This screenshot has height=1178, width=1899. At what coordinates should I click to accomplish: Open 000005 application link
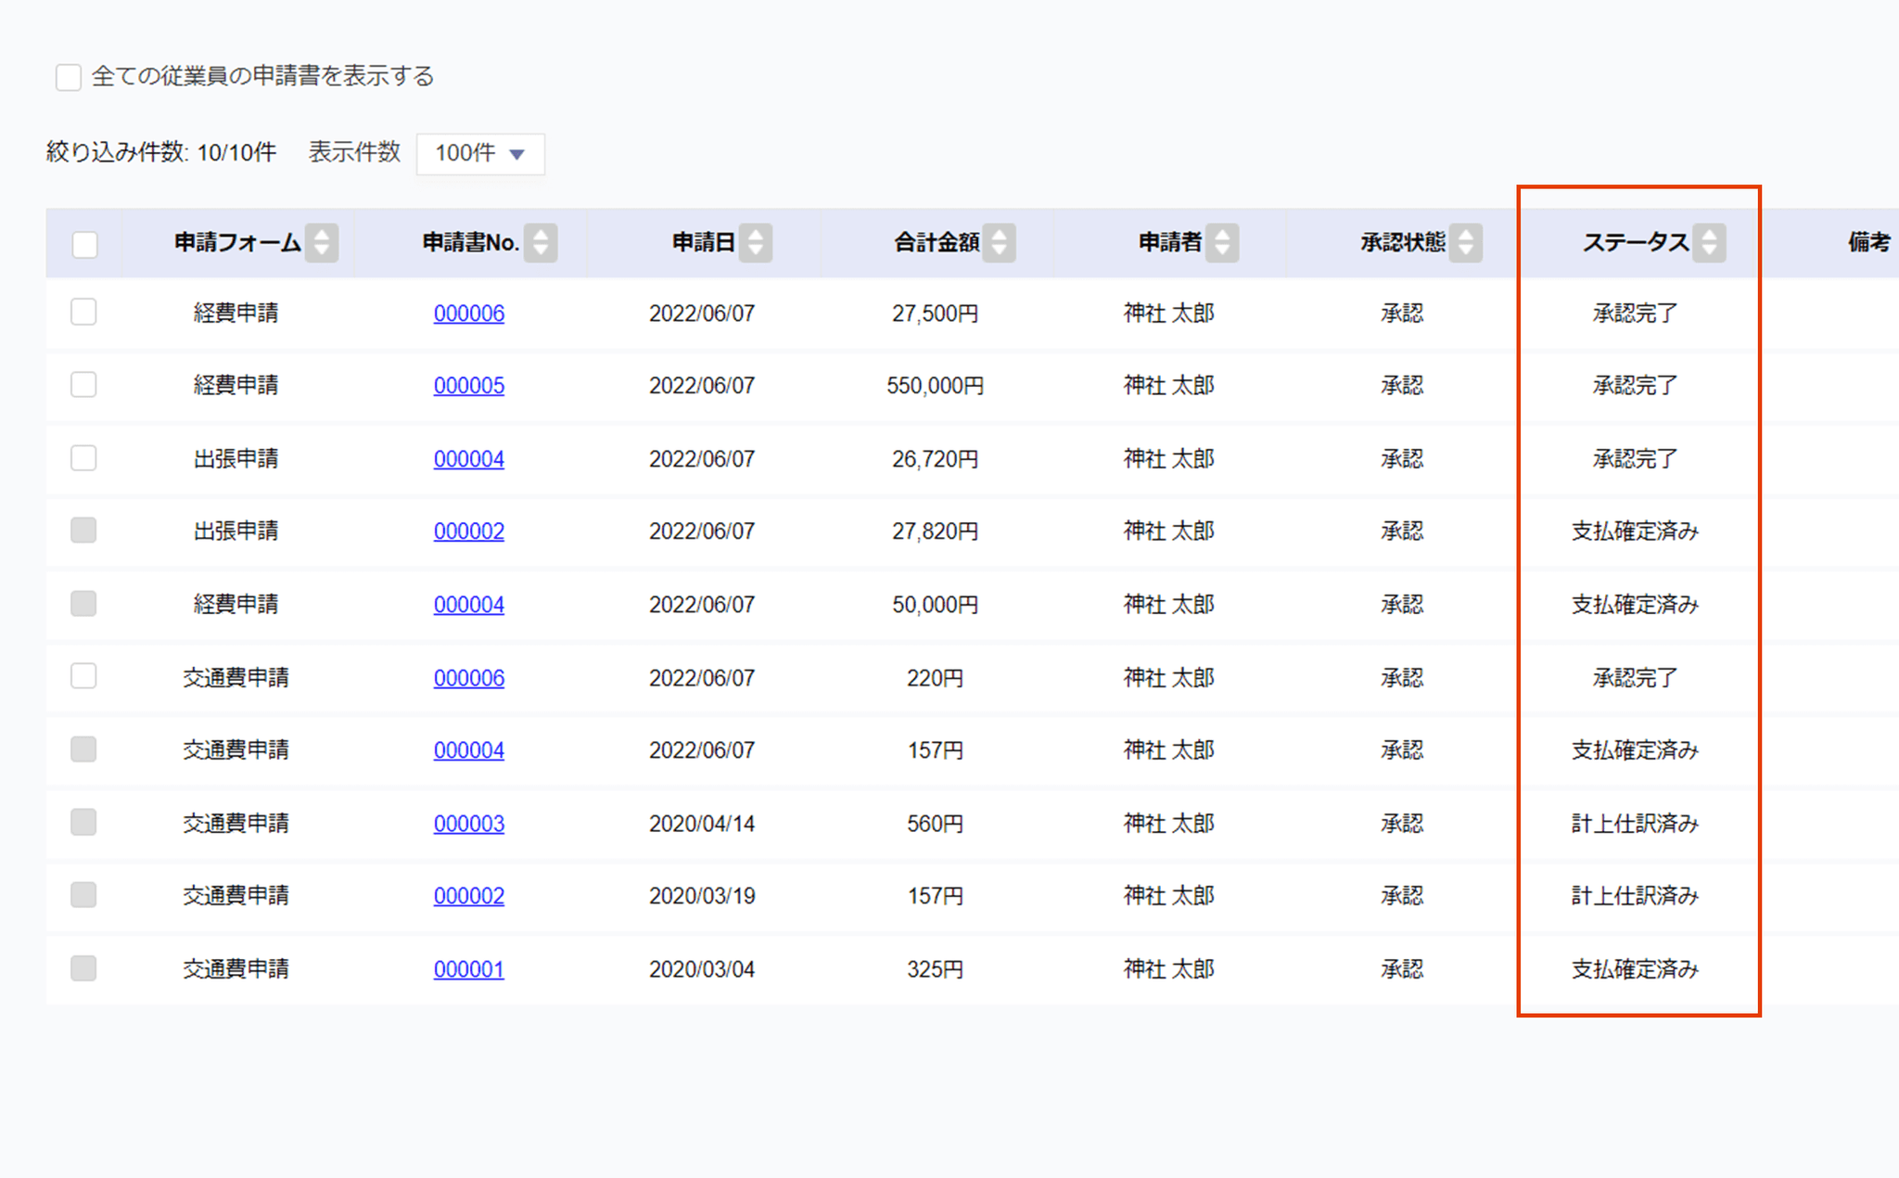[x=468, y=386]
